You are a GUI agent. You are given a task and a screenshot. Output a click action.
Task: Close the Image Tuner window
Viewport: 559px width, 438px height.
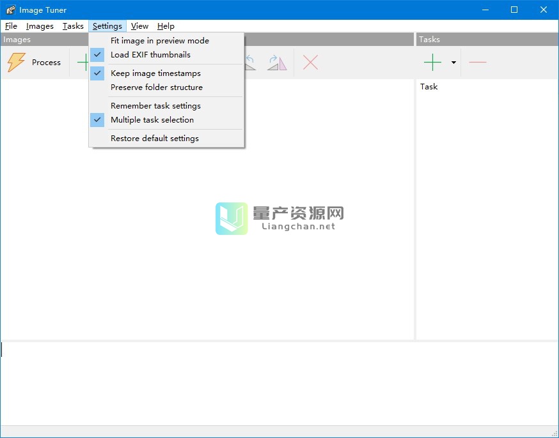point(543,10)
